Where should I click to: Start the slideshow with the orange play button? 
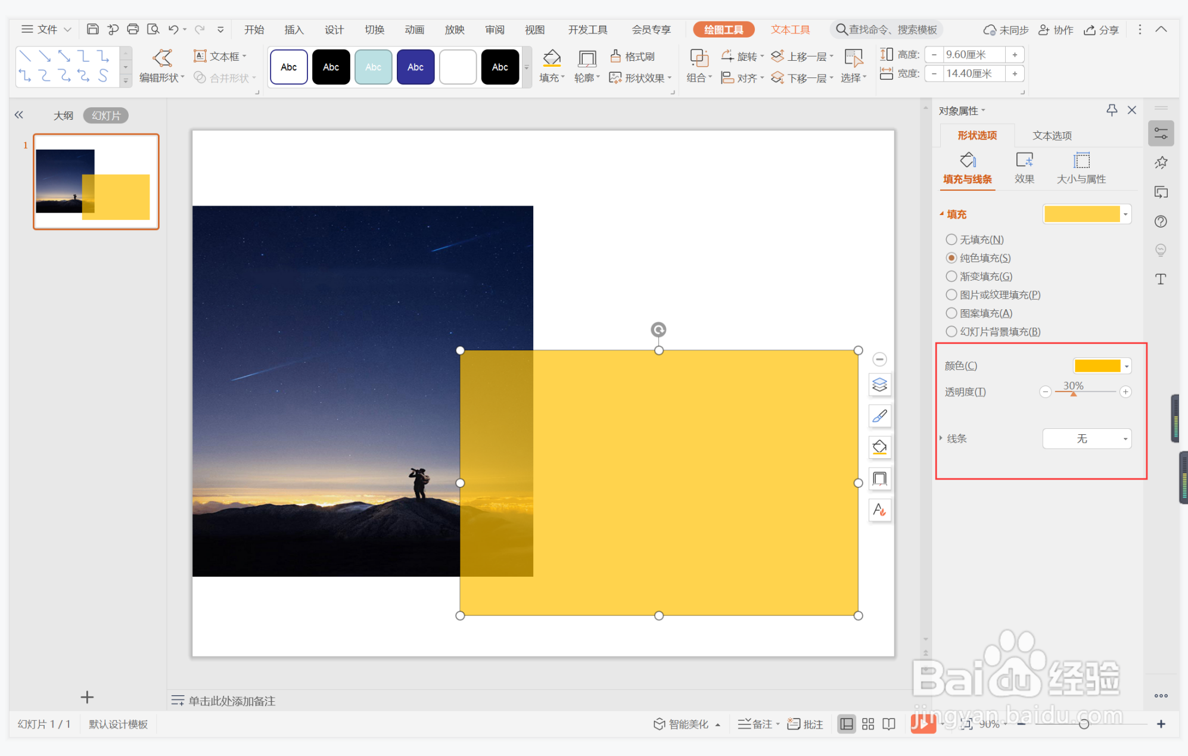[922, 723]
